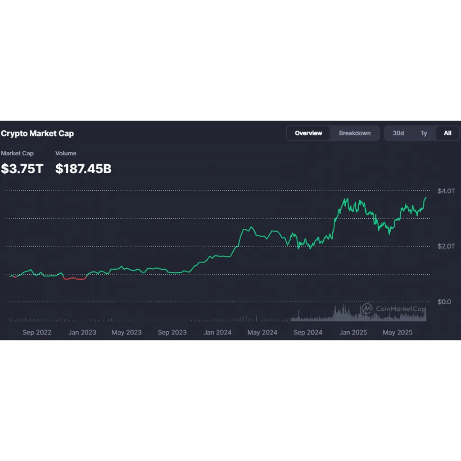Click the Sep 2024 axis label

pyautogui.click(x=307, y=332)
